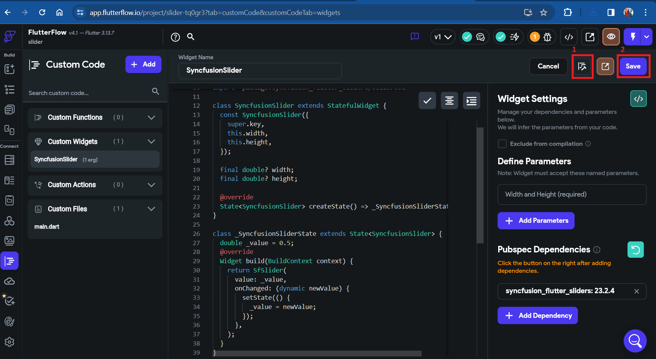Select the SyncfusionSlider widget entry
The width and height of the screenshot is (656, 359).
tap(95, 159)
